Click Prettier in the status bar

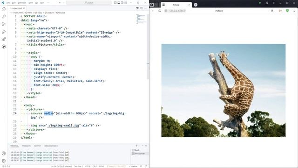click(133, 166)
